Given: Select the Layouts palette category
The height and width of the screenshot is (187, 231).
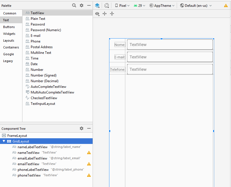Looking at the screenshot, I should point(9,41).
